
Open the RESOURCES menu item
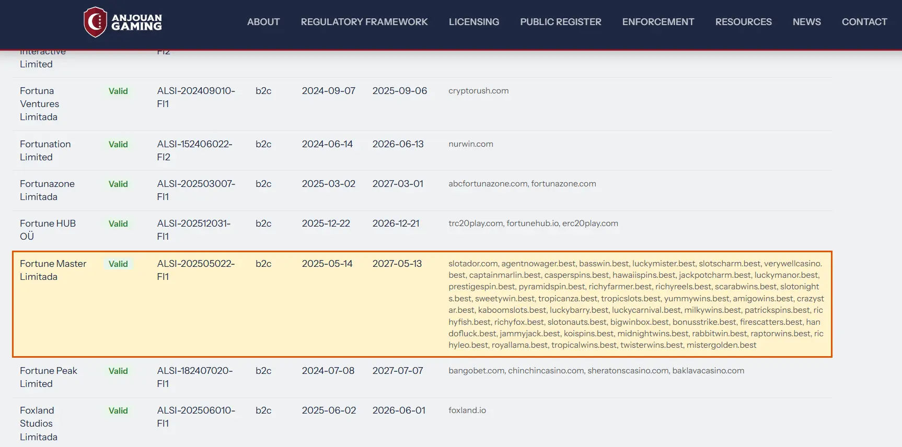pos(743,22)
